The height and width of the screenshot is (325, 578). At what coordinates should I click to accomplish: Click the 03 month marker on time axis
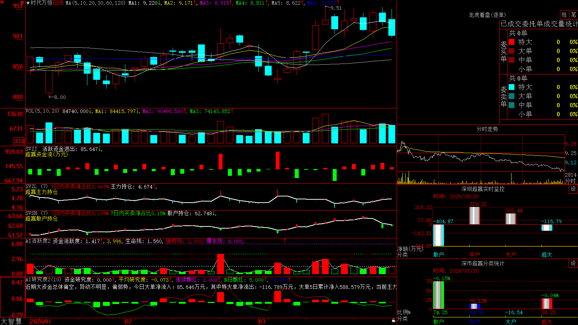point(262,321)
